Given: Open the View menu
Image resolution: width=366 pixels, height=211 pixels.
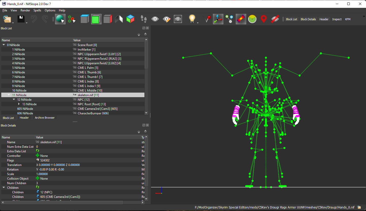Looking at the screenshot, I should click(x=14, y=10).
